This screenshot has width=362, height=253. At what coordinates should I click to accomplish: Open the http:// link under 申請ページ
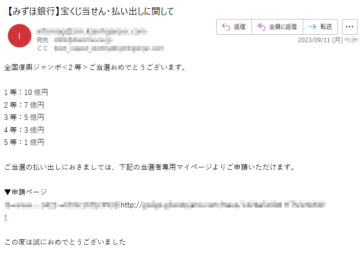point(223,205)
